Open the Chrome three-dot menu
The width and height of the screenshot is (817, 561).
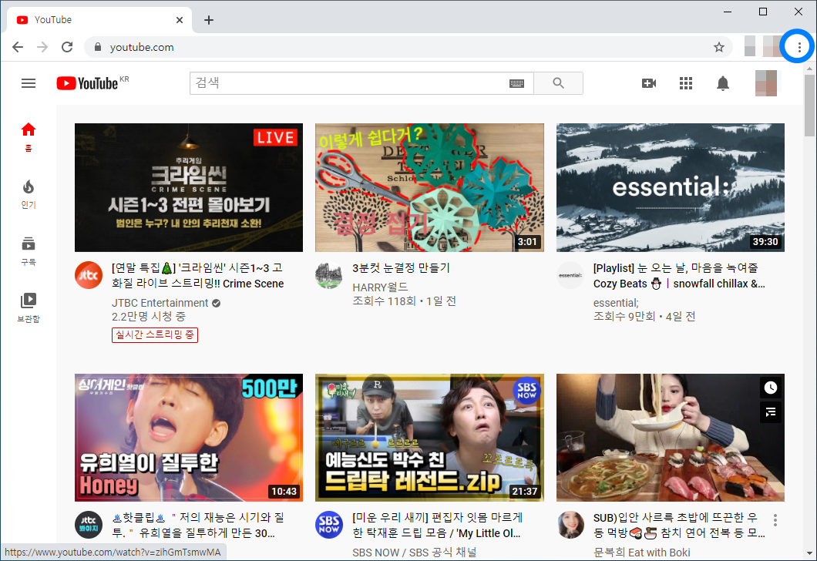pos(799,48)
